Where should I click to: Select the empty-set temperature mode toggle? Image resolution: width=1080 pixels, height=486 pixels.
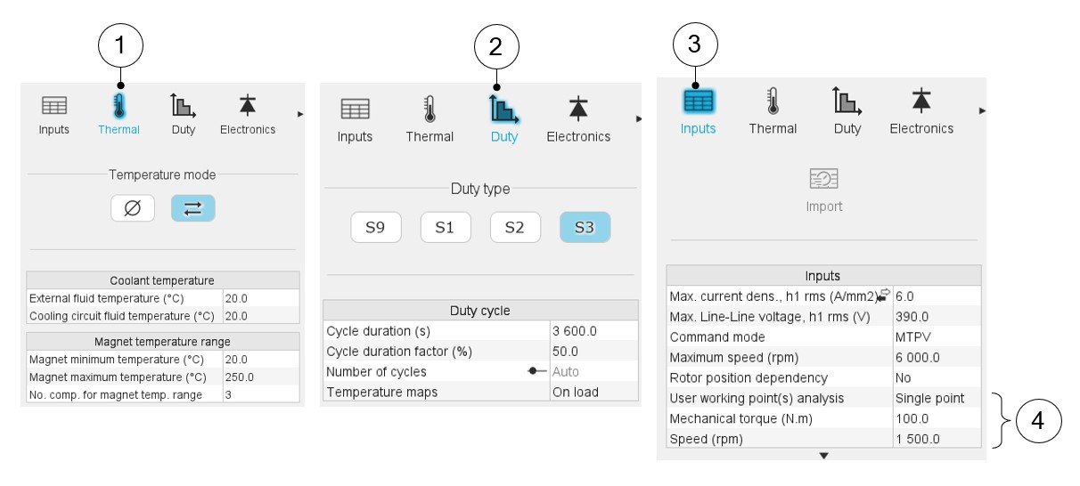coord(133,208)
